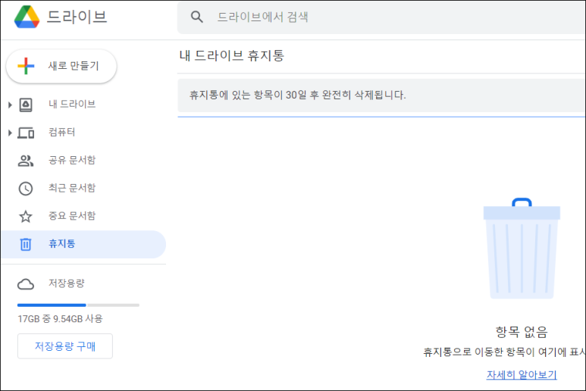Open the 저장용량 storage label

[x=67, y=283]
